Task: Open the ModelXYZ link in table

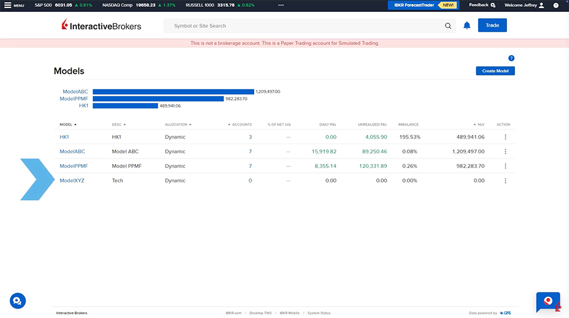Action: (72, 181)
